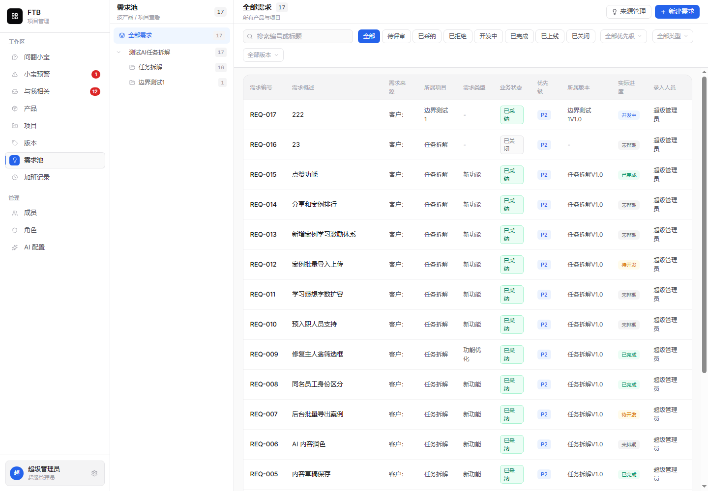Click the 新建需求 button

click(677, 12)
